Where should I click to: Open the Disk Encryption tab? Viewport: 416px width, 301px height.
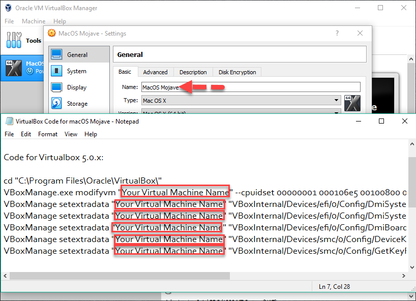tap(237, 72)
